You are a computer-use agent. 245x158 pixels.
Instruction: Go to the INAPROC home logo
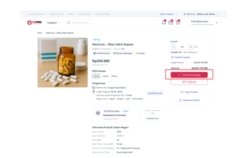35,23
